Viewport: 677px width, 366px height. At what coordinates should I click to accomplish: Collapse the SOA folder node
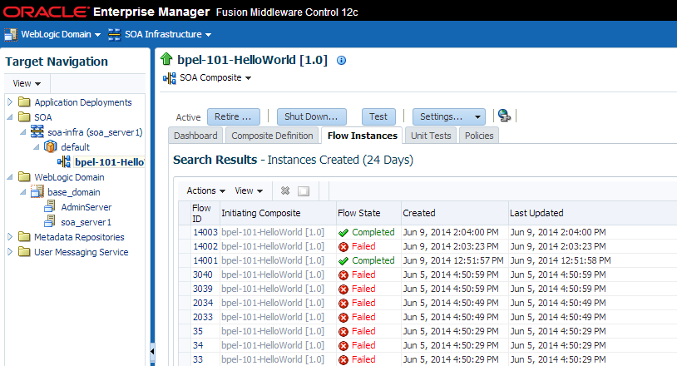[10, 117]
